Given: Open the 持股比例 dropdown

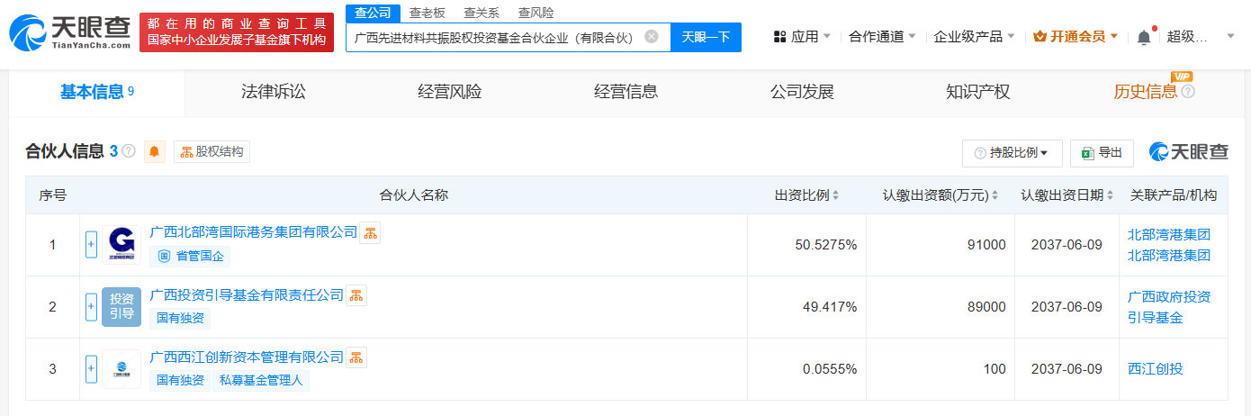Looking at the screenshot, I should pos(1012,153).
